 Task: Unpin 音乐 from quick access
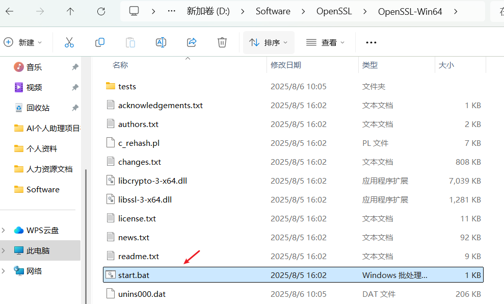tap(75, 67)
